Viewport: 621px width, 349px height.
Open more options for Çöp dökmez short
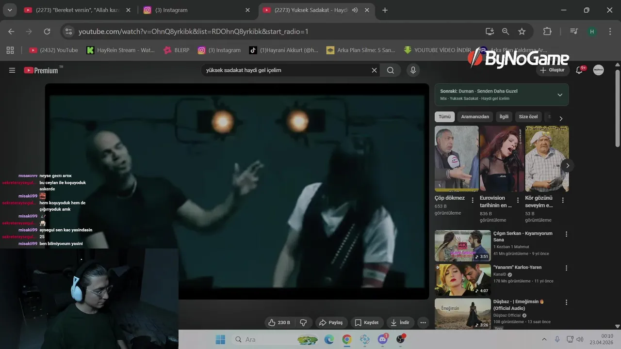point(473,200)
